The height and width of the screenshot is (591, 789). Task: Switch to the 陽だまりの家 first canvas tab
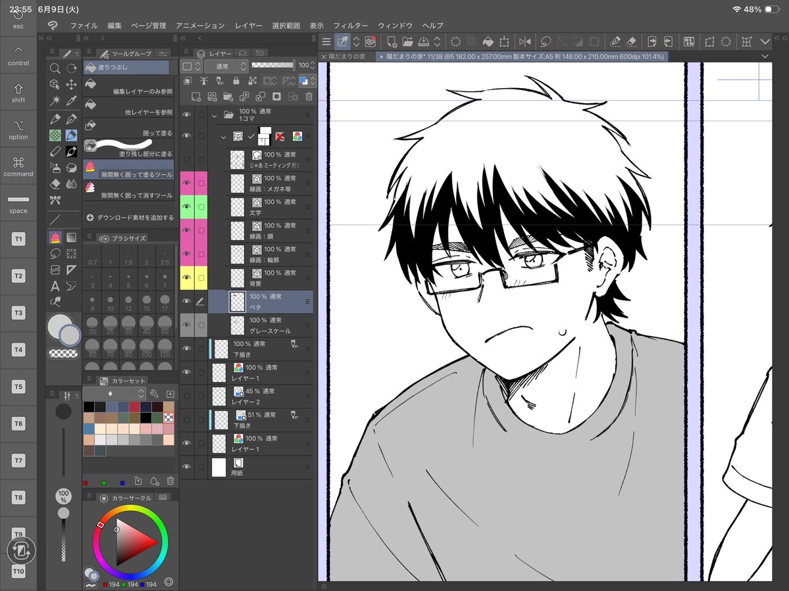[x=347, y=57]
